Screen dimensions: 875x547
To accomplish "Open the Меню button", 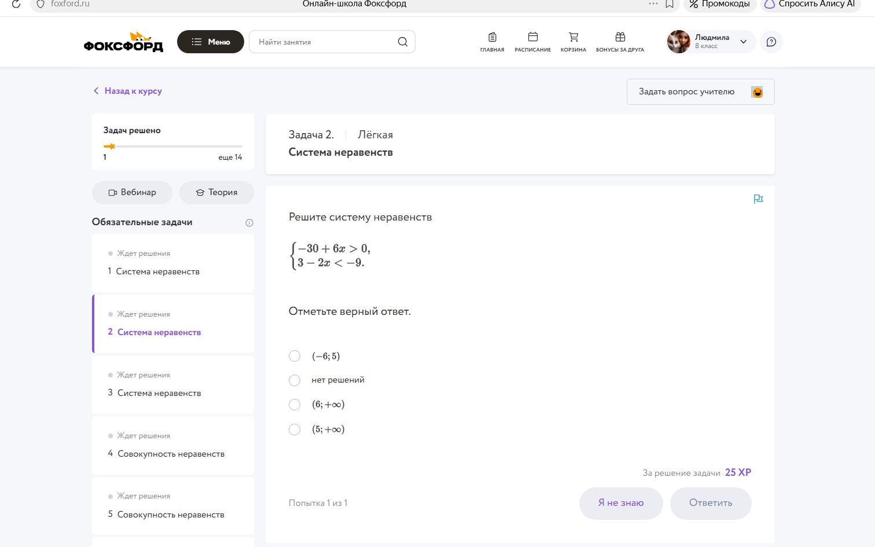I will [x=211, y=42].
